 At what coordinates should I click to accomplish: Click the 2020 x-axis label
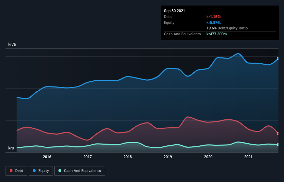[208, 157]
